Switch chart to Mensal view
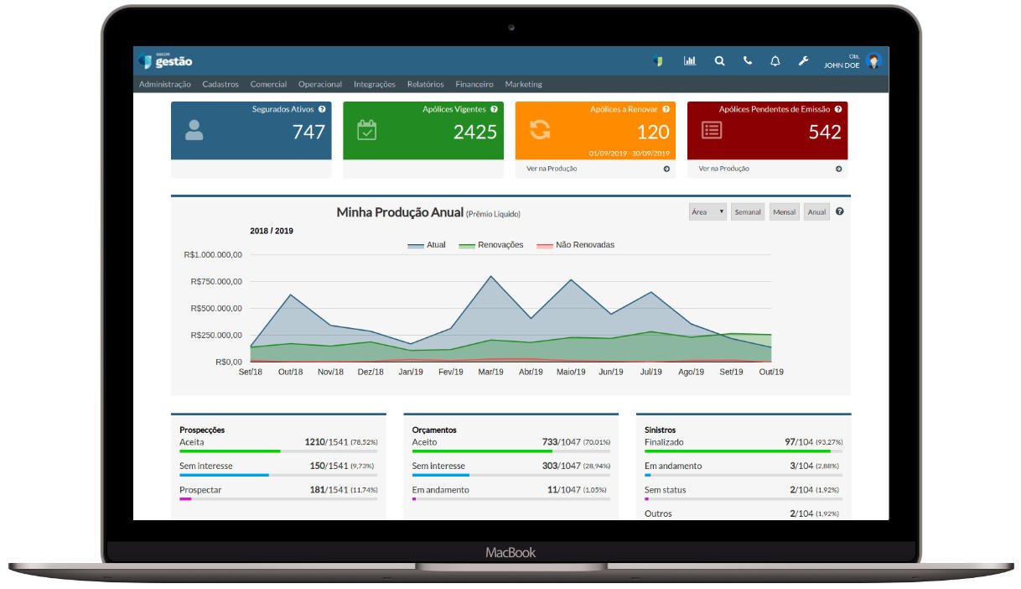 [785, 212]
